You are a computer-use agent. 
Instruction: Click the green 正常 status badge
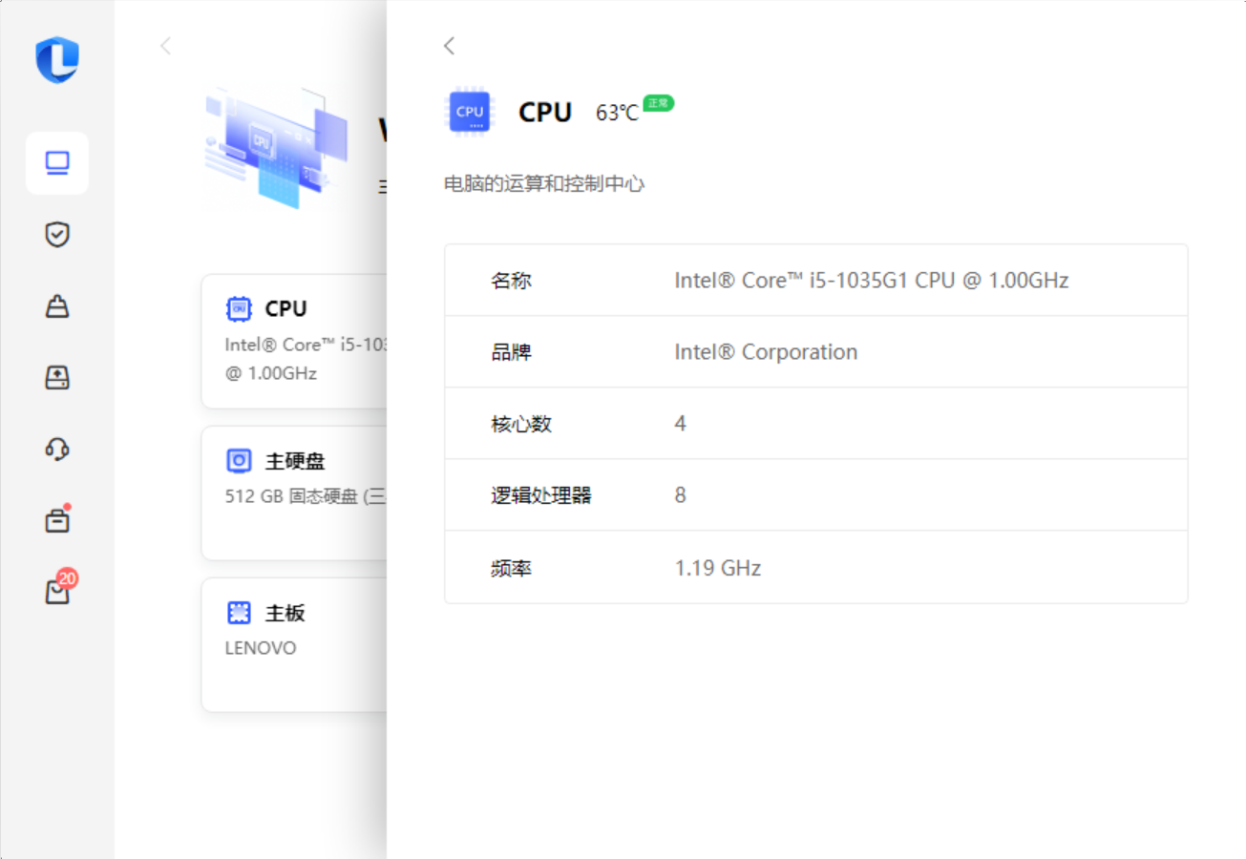(x=659, y=103)
